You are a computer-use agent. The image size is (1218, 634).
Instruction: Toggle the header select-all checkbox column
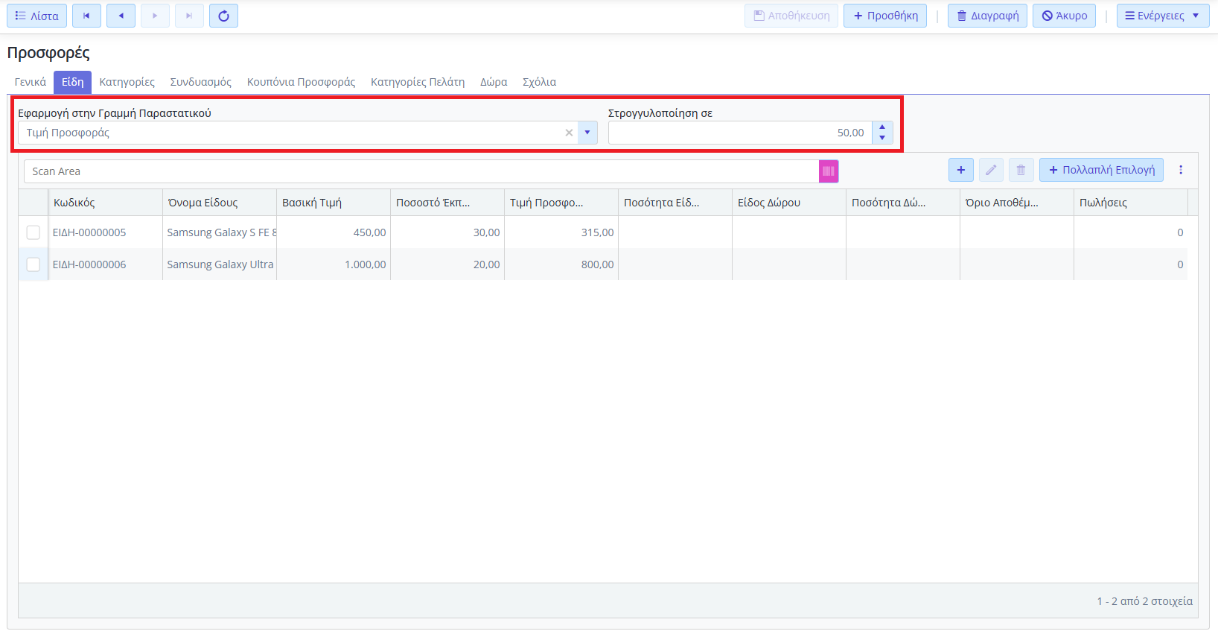coord(34,203)
